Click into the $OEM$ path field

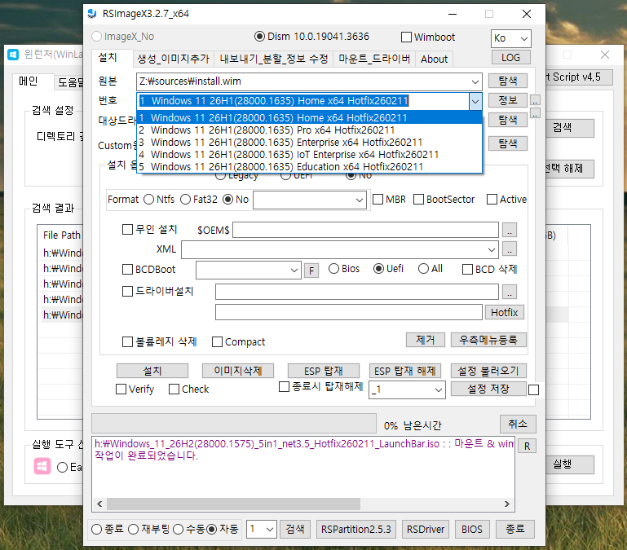point(365,230)
